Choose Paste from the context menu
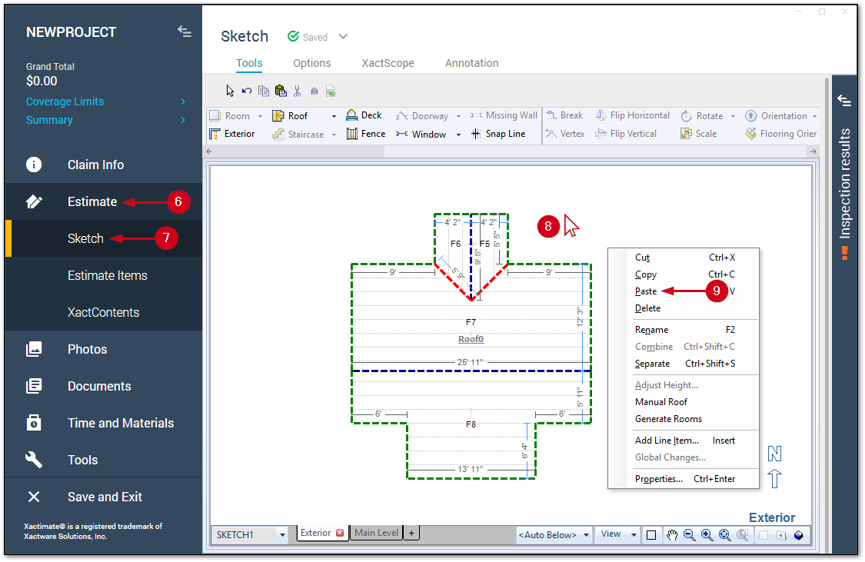The height and width of the screenshot is (562, 865). click(646, 291)
